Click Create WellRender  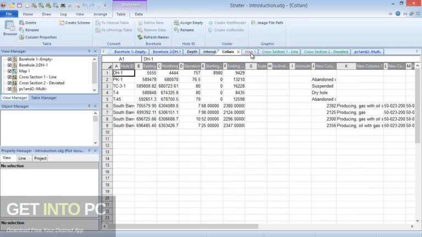(227, 23)
